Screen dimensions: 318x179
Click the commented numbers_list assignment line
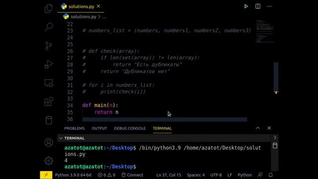point(167,31)
